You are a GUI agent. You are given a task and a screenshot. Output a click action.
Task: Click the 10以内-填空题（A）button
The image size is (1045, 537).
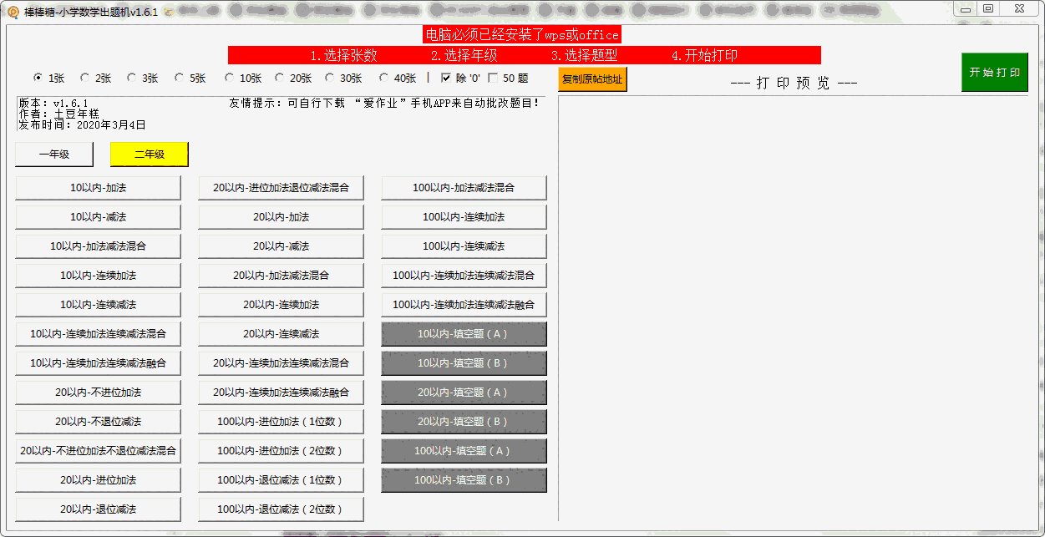click(464, 333)
